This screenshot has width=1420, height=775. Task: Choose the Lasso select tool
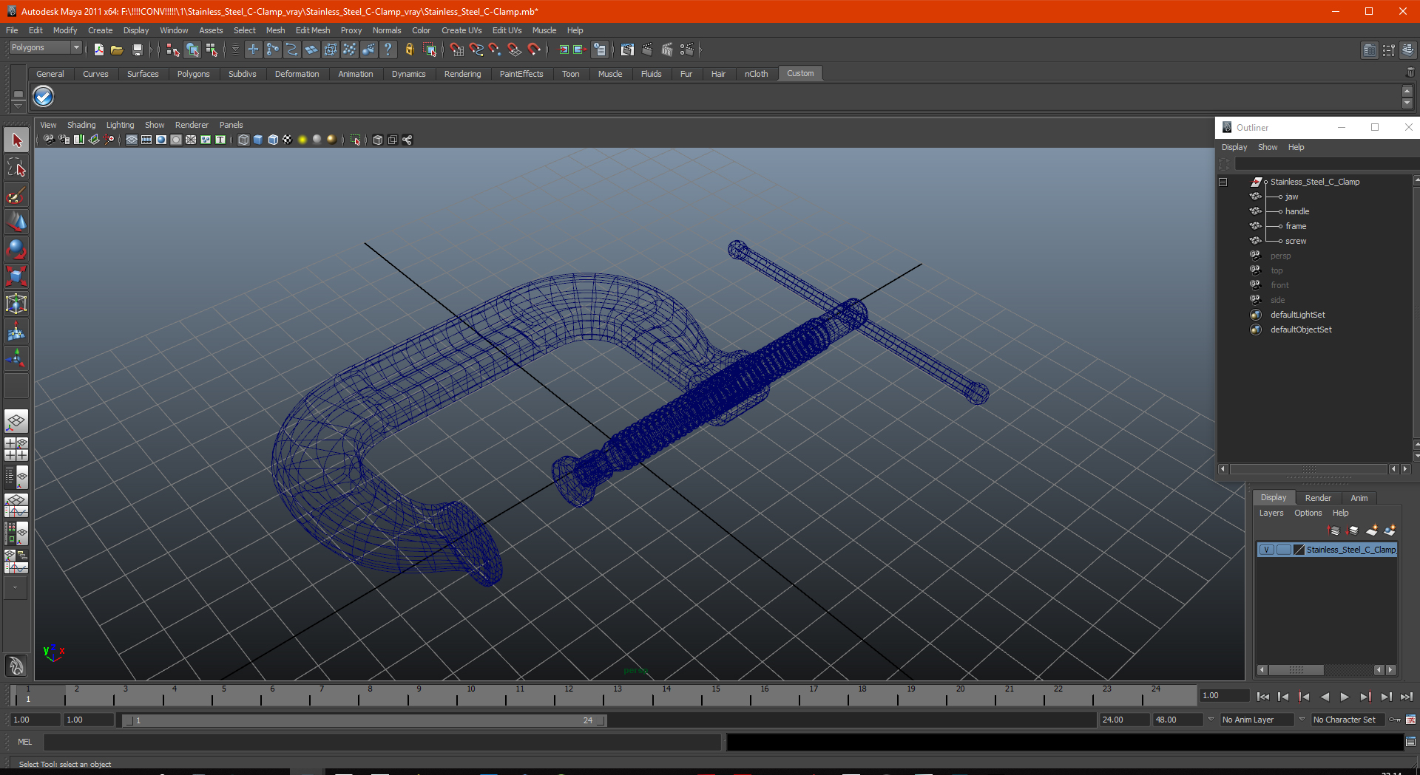point(16,168)
